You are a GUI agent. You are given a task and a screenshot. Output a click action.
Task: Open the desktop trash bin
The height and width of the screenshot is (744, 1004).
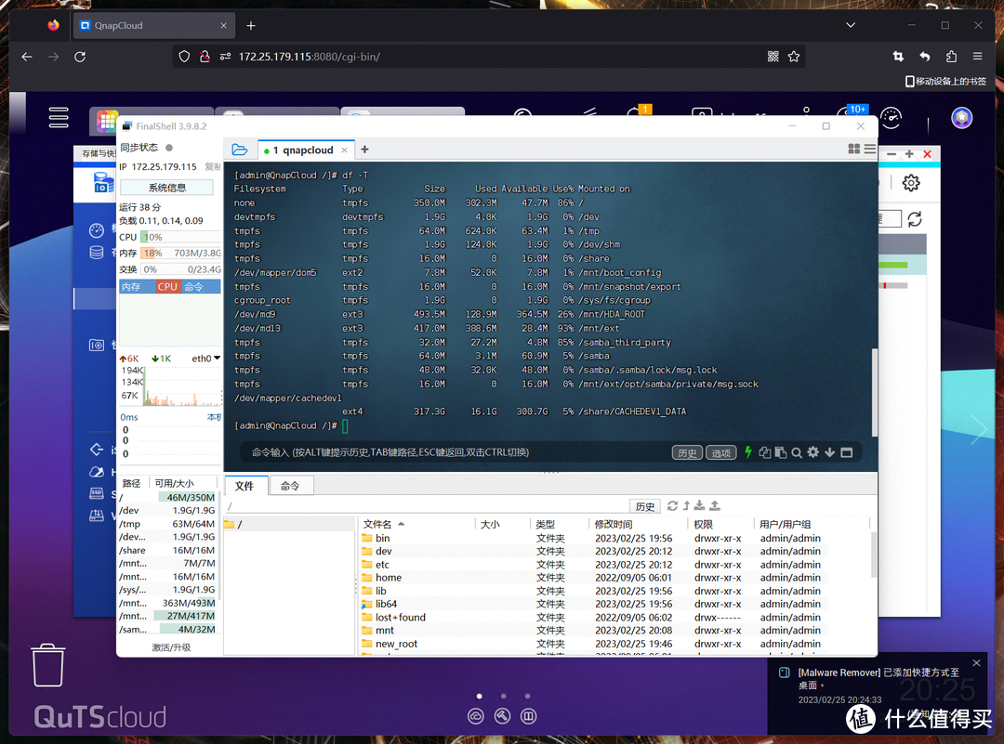tap(48, 665)
